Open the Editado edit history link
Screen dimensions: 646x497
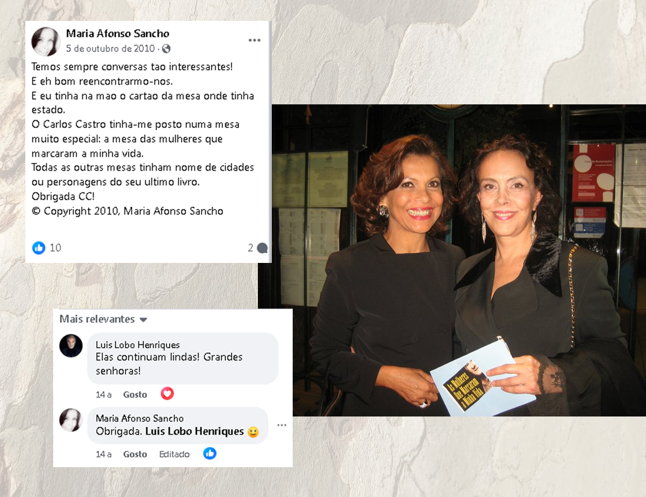click(174, 454)
